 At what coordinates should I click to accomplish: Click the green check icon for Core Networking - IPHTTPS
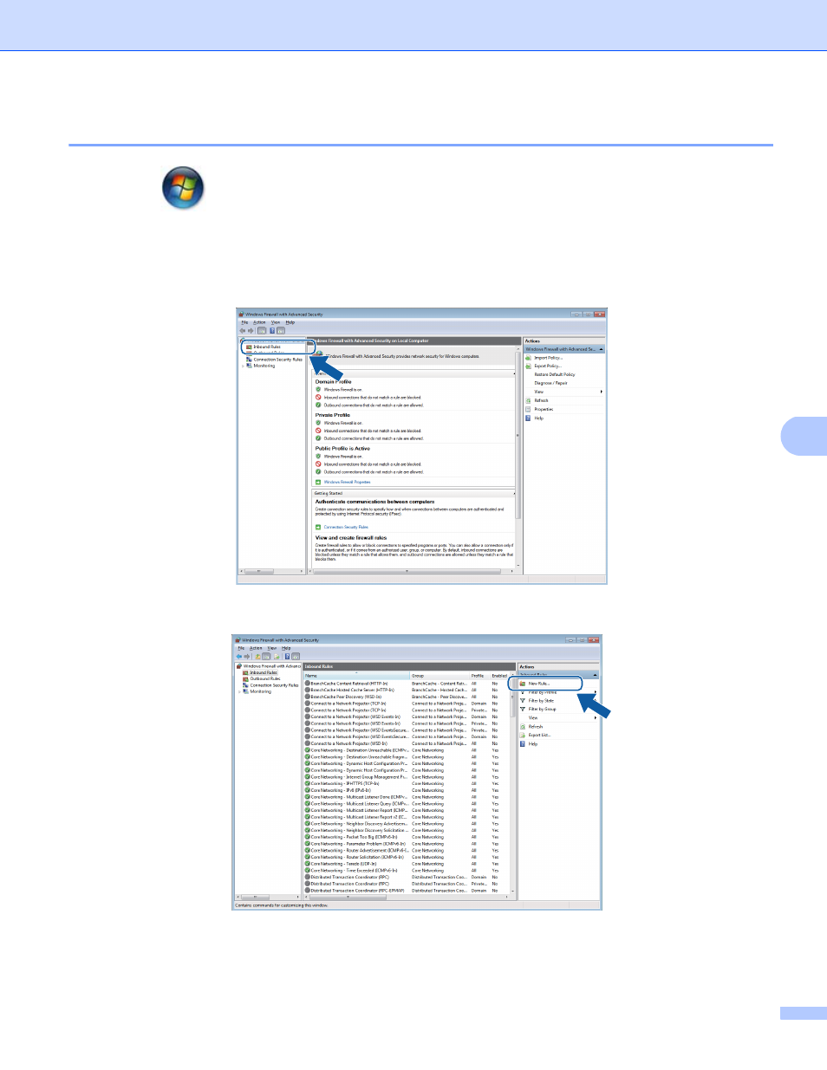[308, 783]
